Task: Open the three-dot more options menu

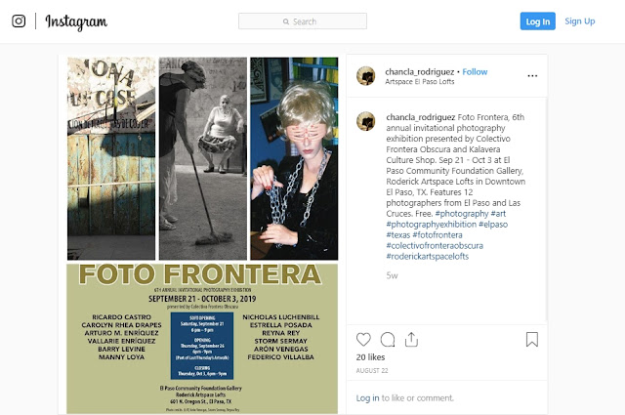Action: pos(532,76)
